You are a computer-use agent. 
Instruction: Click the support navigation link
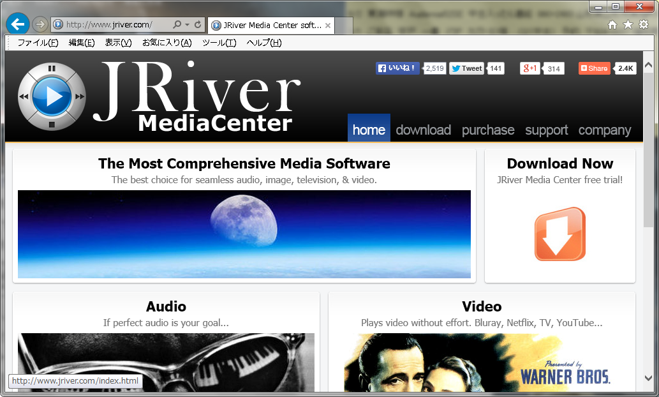pyautogui.click(x=546, y=130)
